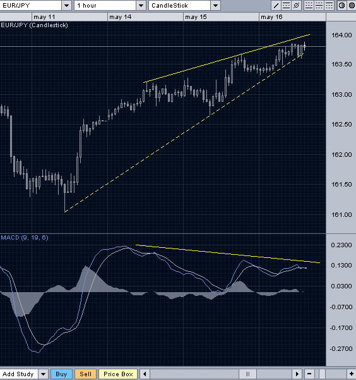The height and width of the screenshot is (380, 356).
Task: Select the solid yellow upper trend line
Action: pos(227,58)
